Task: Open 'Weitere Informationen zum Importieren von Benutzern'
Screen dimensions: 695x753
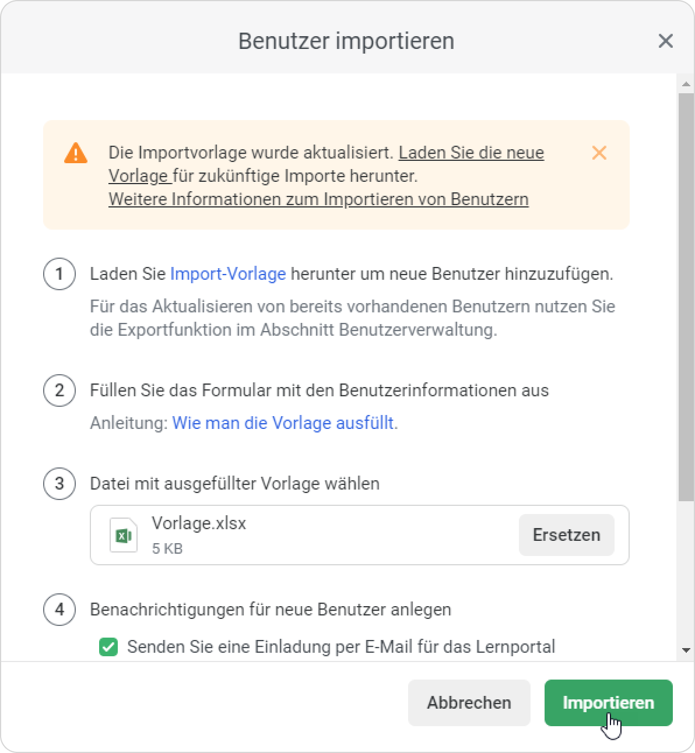Action: point(318,199)
